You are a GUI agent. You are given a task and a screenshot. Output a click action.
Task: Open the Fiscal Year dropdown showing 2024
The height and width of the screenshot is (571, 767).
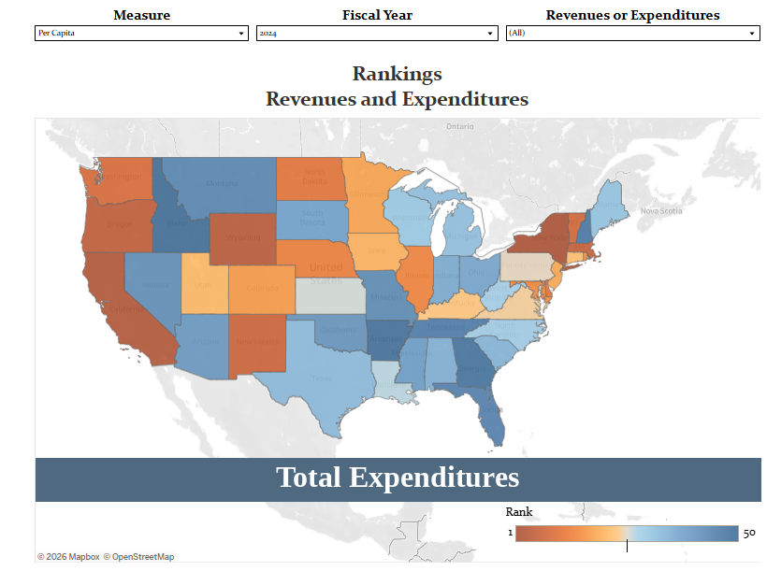377,34
